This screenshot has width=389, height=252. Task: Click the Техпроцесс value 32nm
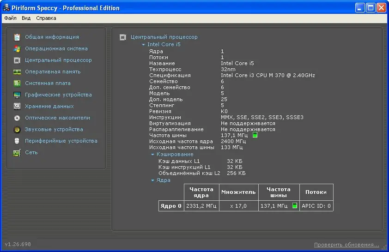click(228, 69)
